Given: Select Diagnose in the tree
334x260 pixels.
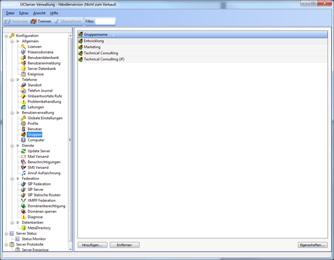Looking at the screenshot, I should 35,217.
